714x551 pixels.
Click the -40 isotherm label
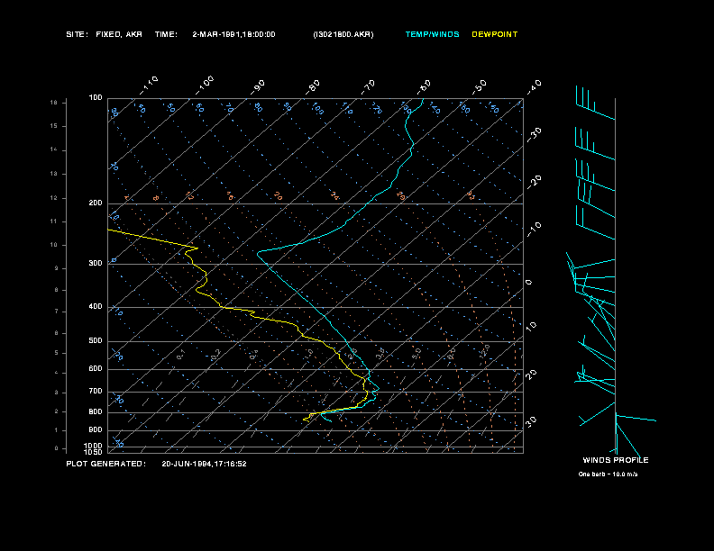535,86
